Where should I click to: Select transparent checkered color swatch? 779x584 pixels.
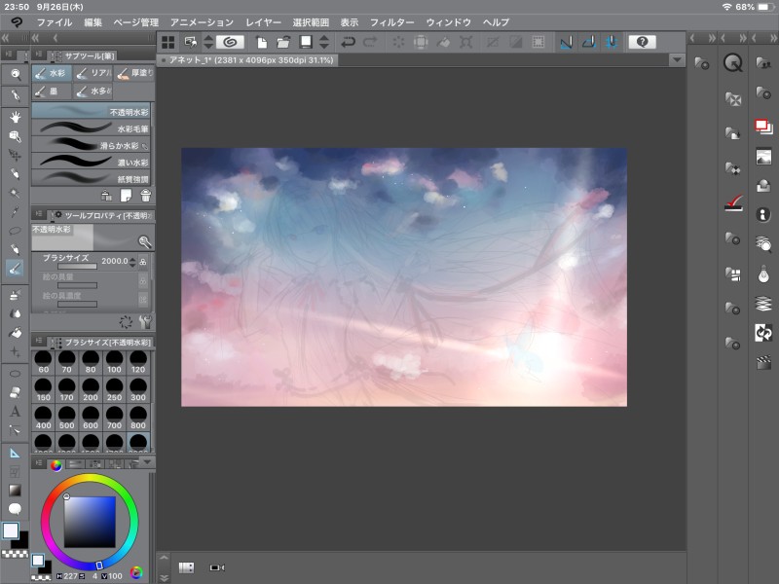pos(15,554)
